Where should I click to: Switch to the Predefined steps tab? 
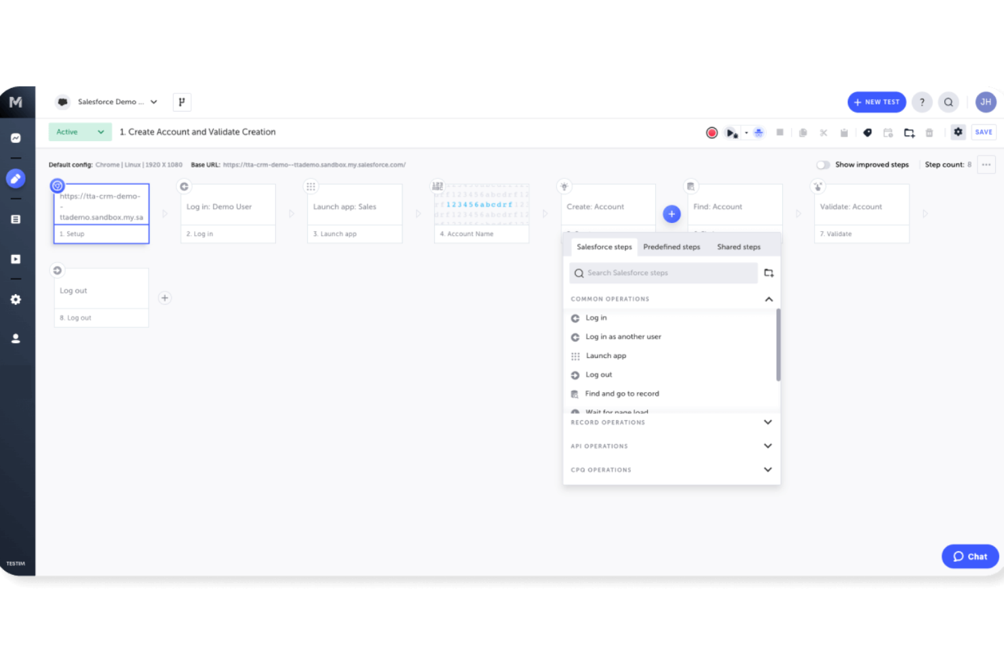pyautogui.click(x=672, y=247)
